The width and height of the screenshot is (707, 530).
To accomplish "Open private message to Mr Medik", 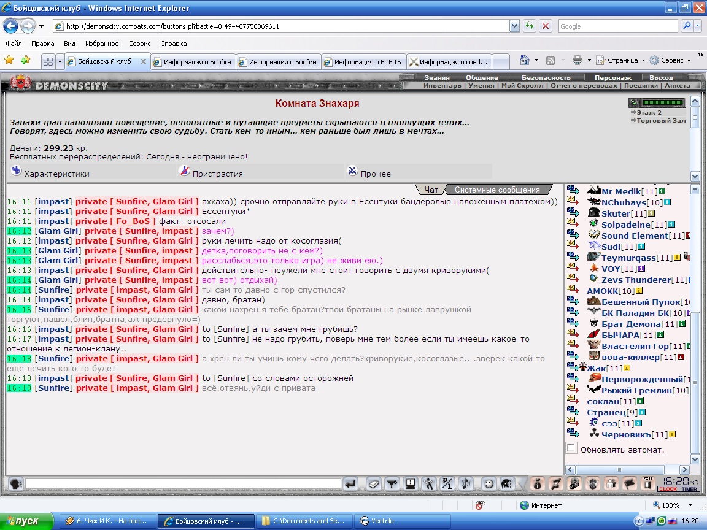I will [573, 190].
